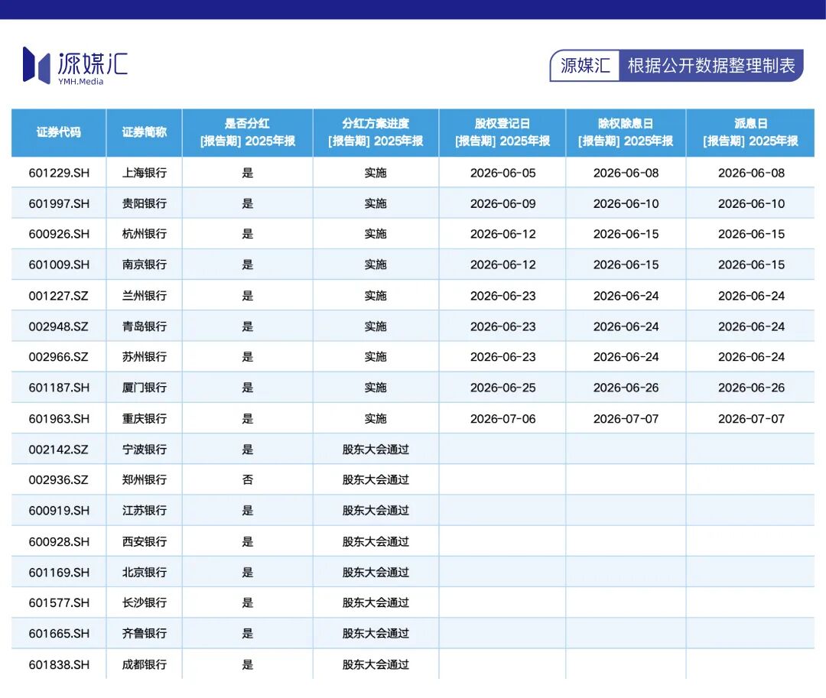This screenshot has width=826, height=698.
Task: Click the 分红方案进度 column header
Action: click(x=376, y=132)
